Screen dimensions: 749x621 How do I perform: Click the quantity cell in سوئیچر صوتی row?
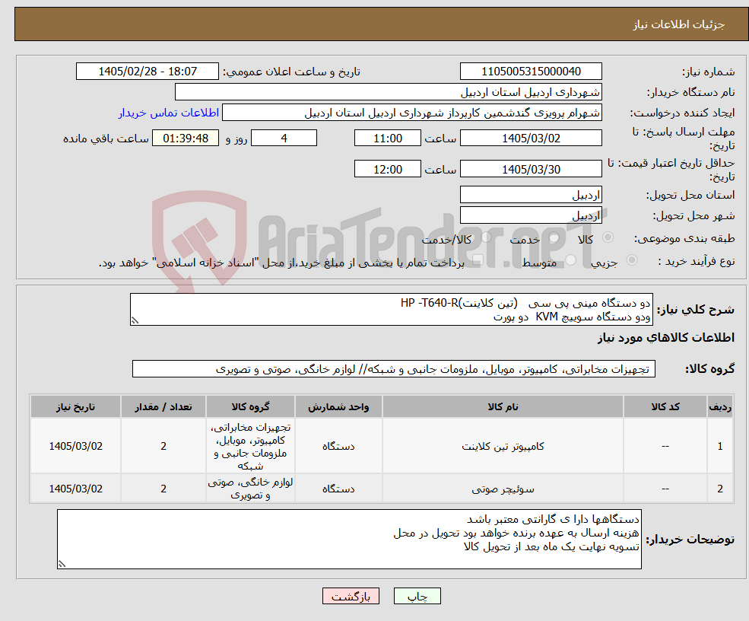click(163, 489)
